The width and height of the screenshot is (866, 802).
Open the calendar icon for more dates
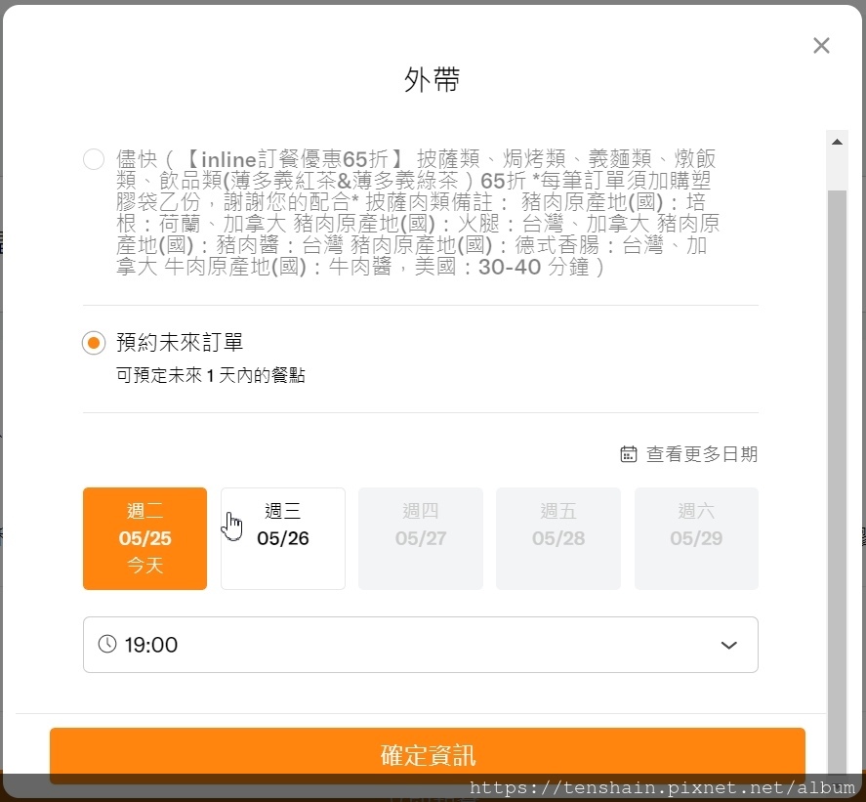[x=629, y=454]
